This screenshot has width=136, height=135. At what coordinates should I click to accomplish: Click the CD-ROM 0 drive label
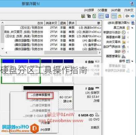tap(86, 115)
